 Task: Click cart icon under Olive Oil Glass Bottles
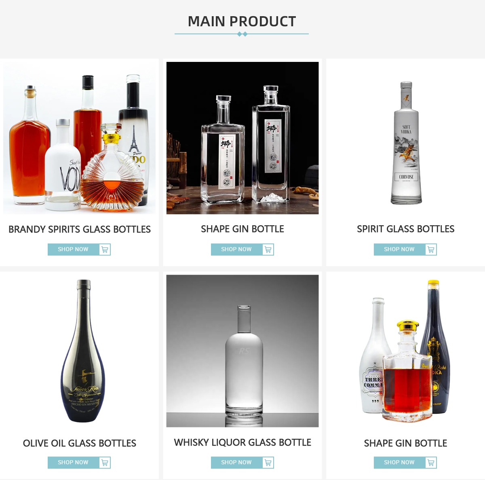point(105,463)
